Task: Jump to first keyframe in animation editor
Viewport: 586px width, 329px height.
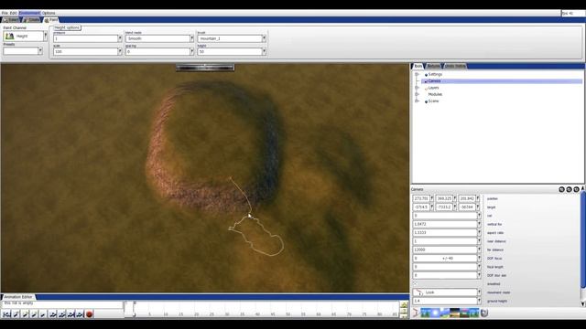Action: click(x=6, y=314)
